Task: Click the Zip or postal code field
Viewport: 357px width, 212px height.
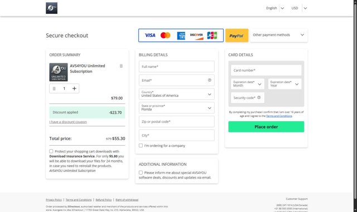Action: click(177, 121)
